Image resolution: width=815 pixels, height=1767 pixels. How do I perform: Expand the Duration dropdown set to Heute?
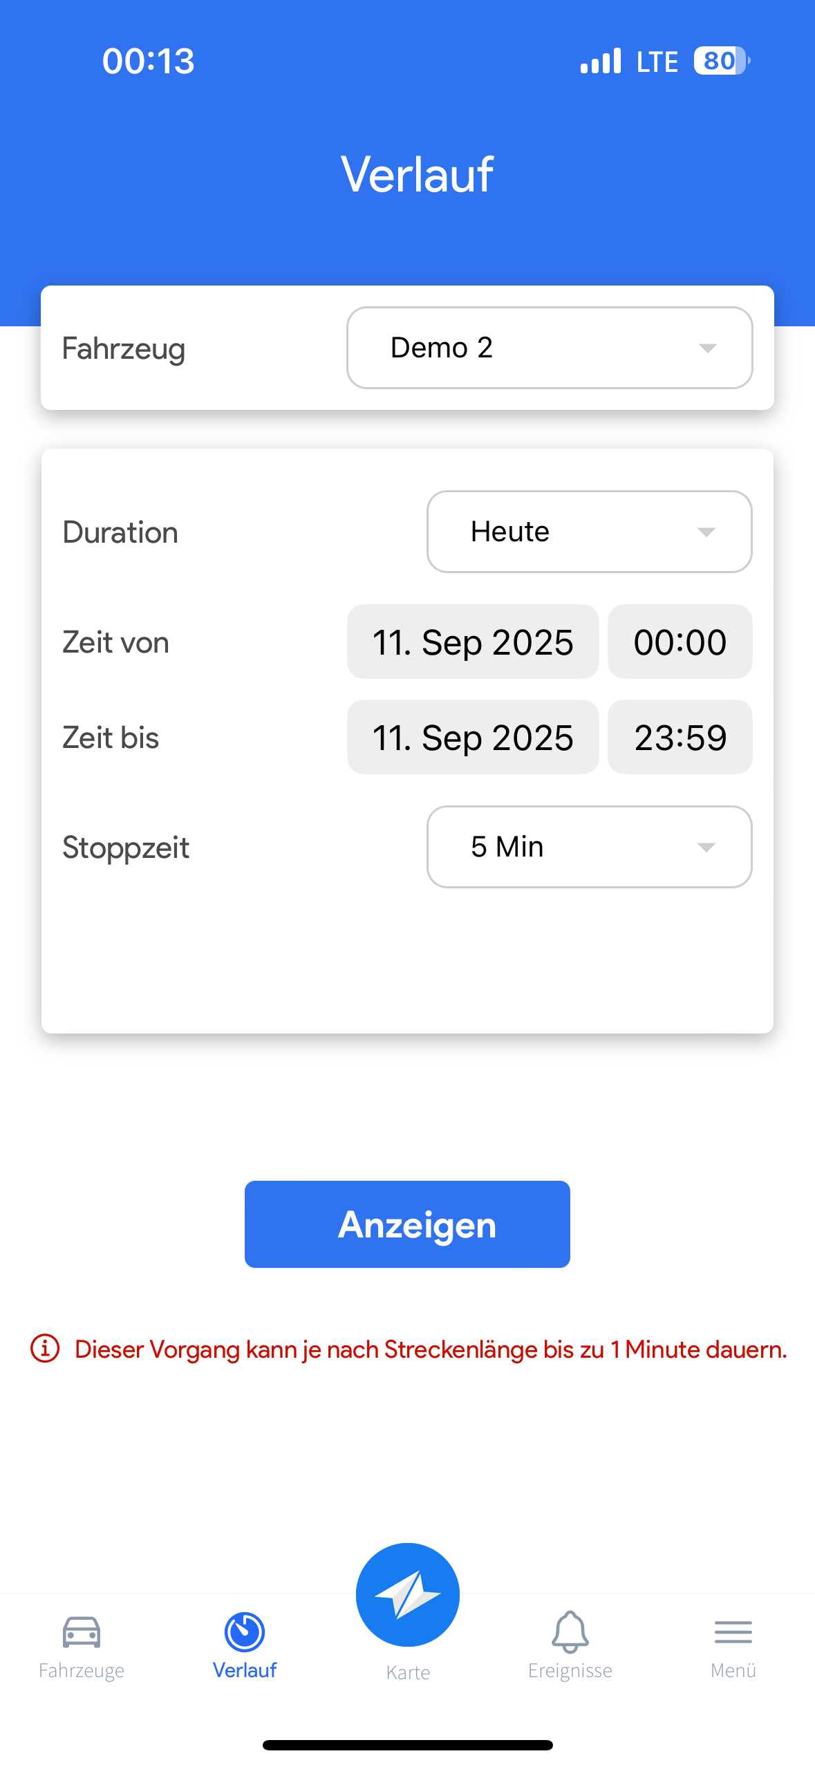(x=589, y=532)
